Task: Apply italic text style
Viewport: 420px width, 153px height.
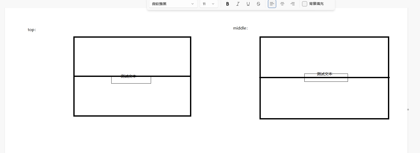Action: (238, 4)
